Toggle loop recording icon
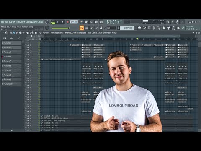Image resolution: width=201 pixels, height=151 pixels. (x=101, y=22)
